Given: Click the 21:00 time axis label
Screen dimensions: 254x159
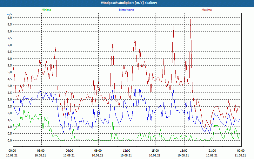Looking at the screenshot, I should click(x=212, y=151).
